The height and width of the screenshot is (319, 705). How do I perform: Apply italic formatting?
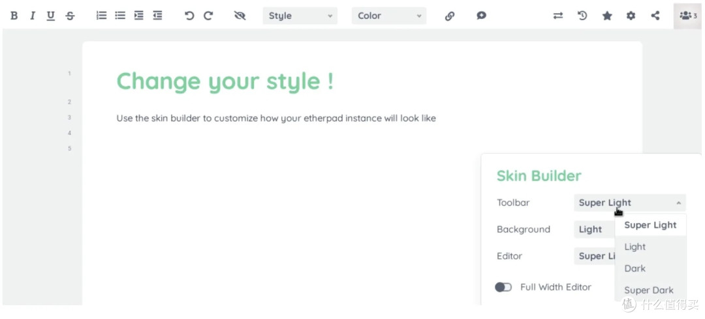tap(33, 16)
